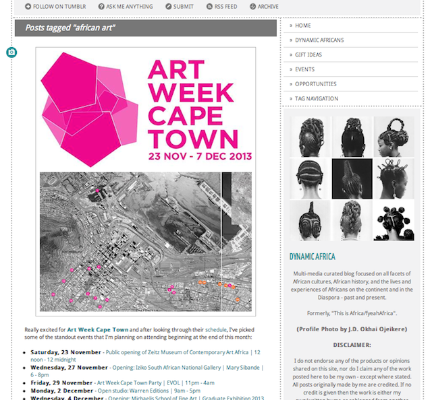Open the Dynamic Africa blog title link

click(x=312, y=257)
